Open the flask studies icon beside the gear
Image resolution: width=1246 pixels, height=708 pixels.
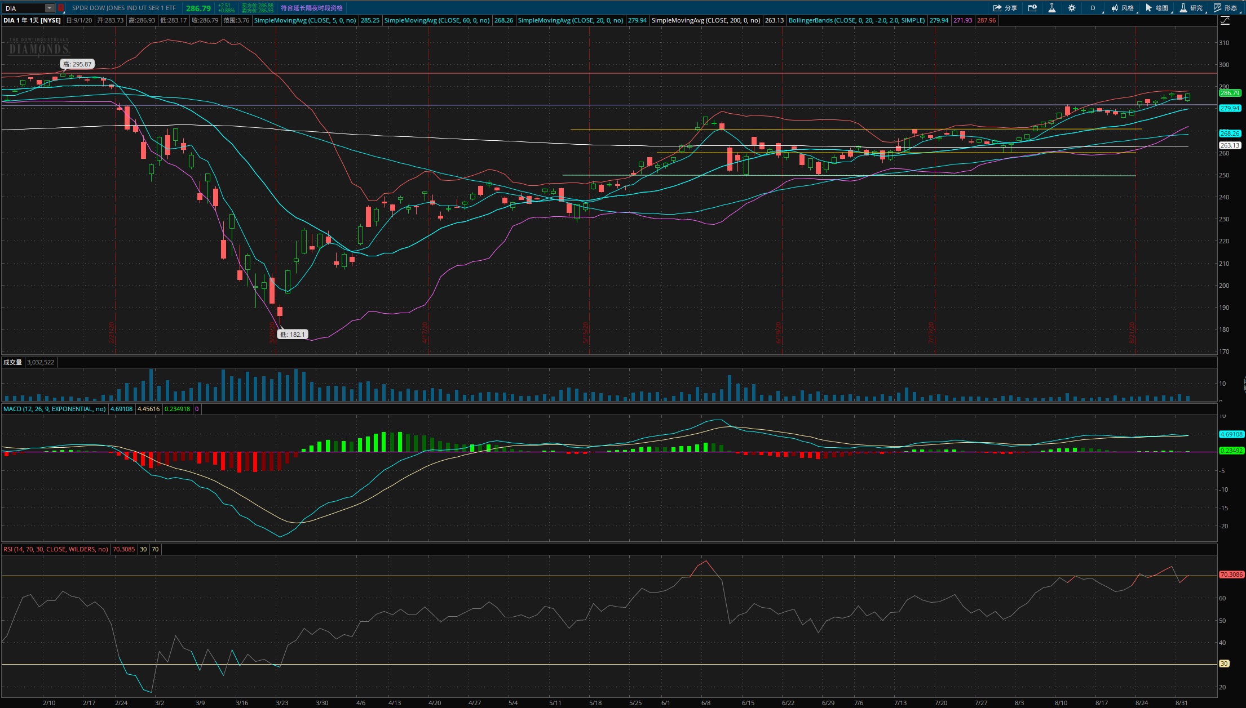1052,8
